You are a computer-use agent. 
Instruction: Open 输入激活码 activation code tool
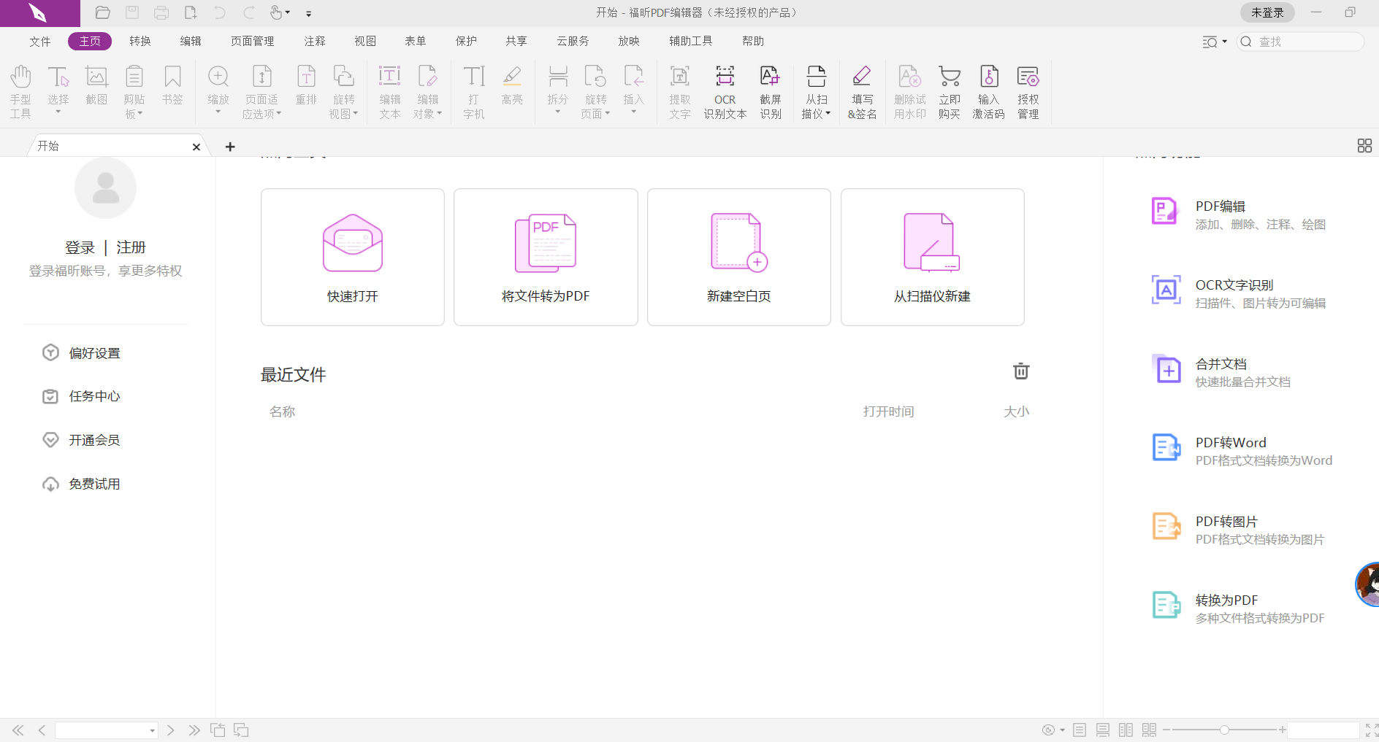tap(988, 92)
